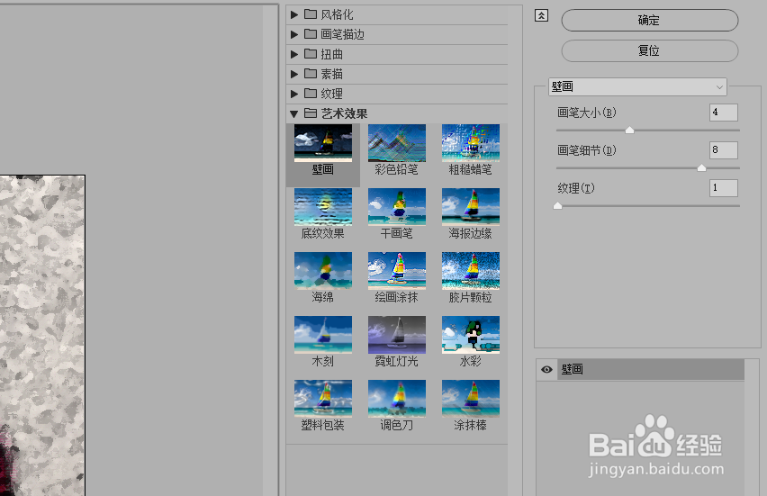The height and width of the screenshot is (496, 767).
Task: Click the 画笔细节 slider handle
Action: point(701,167)
